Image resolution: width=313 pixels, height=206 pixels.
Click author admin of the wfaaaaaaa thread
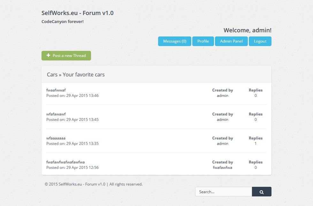[x=223, y=144]
